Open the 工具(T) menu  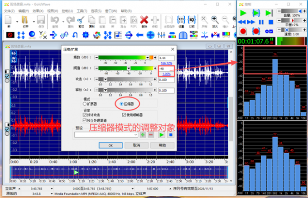82,10
